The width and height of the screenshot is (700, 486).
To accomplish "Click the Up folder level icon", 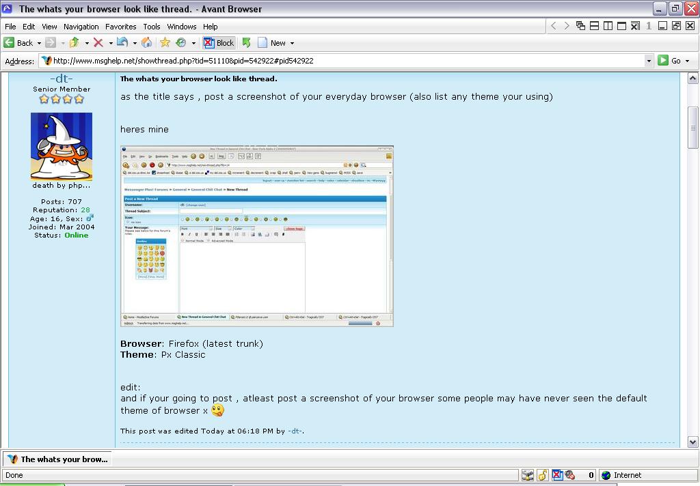I will pyautogui.click(x=74, y=43).
